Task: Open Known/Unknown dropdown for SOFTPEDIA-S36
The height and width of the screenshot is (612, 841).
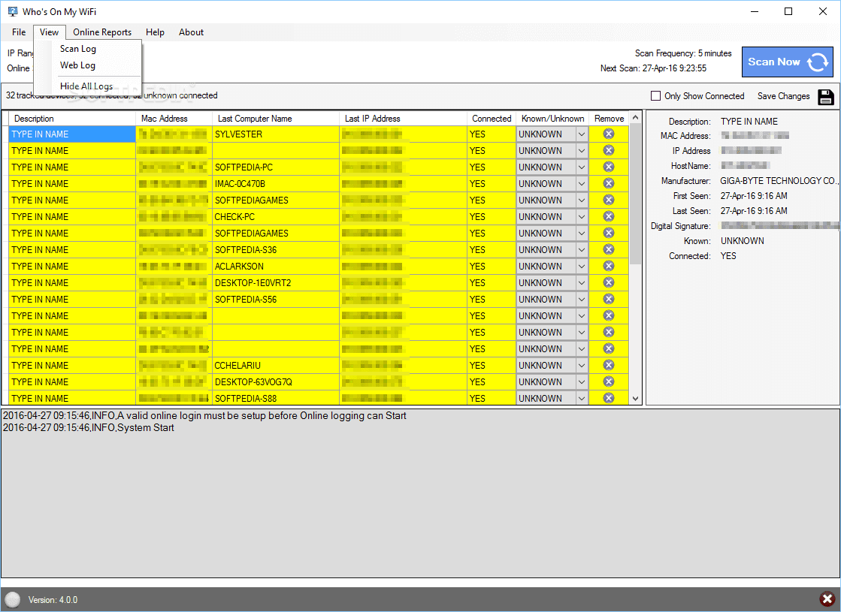Action: 582,250
